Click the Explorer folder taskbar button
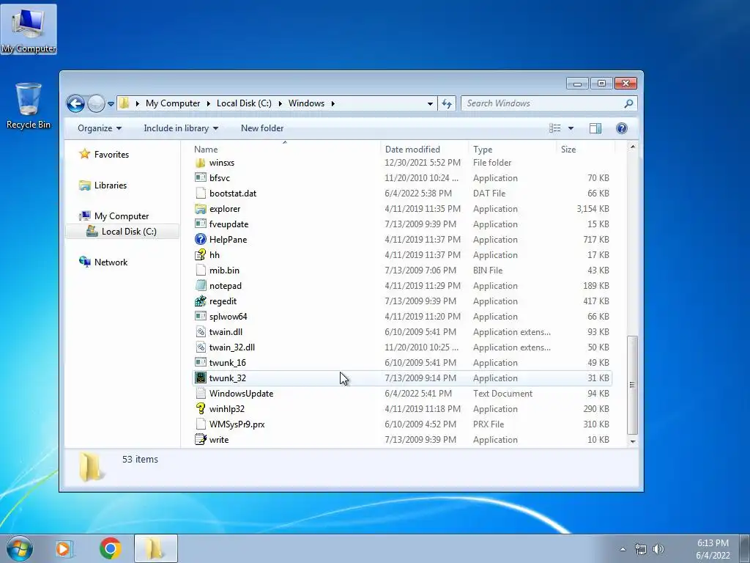The image size is (750, 563). coord(155,548)
